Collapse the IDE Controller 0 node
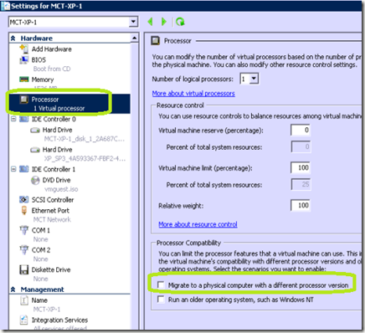Image resolution: width=365 pixels, height=333 pixels. [13, 119]
